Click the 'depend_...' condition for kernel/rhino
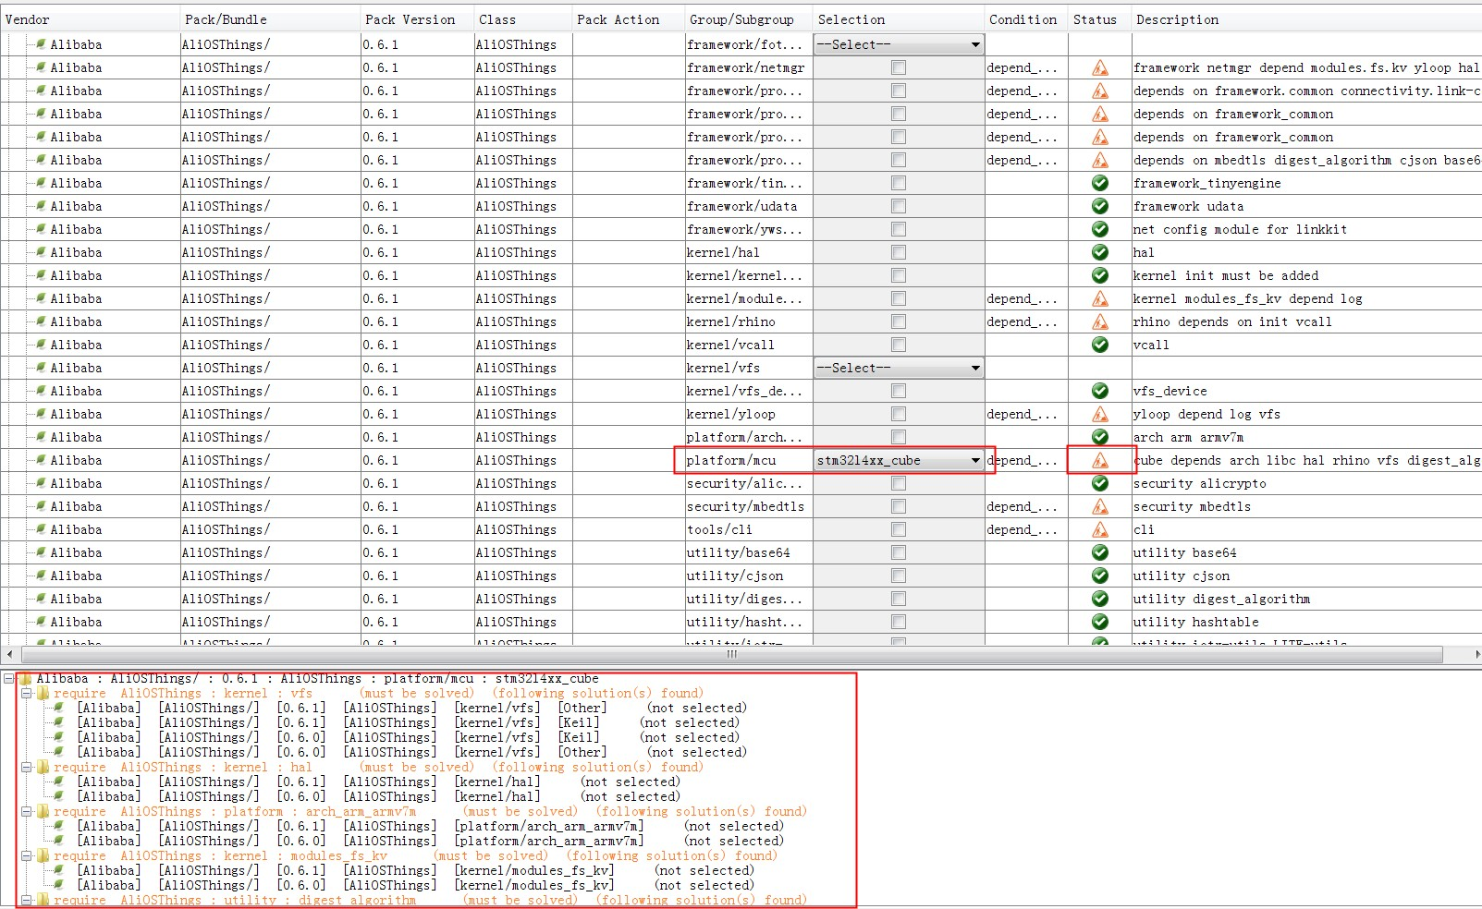The width and height of the screenshot is (1482, 909). pos(1022,321)
